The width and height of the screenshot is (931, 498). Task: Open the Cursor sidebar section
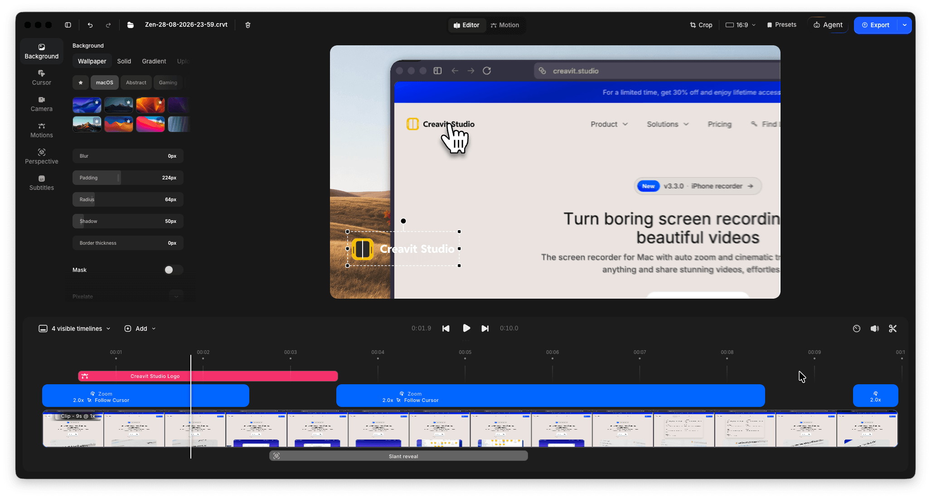(x=42, y=78)
